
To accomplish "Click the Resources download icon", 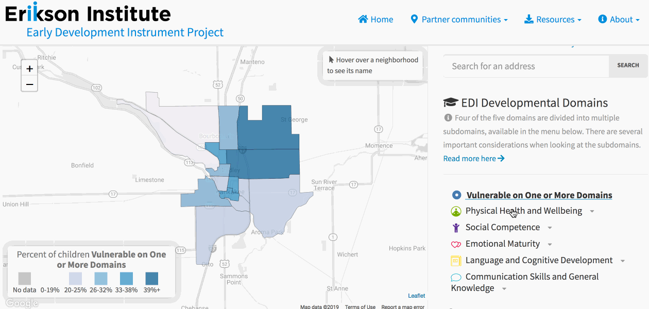I will (528, 19).
